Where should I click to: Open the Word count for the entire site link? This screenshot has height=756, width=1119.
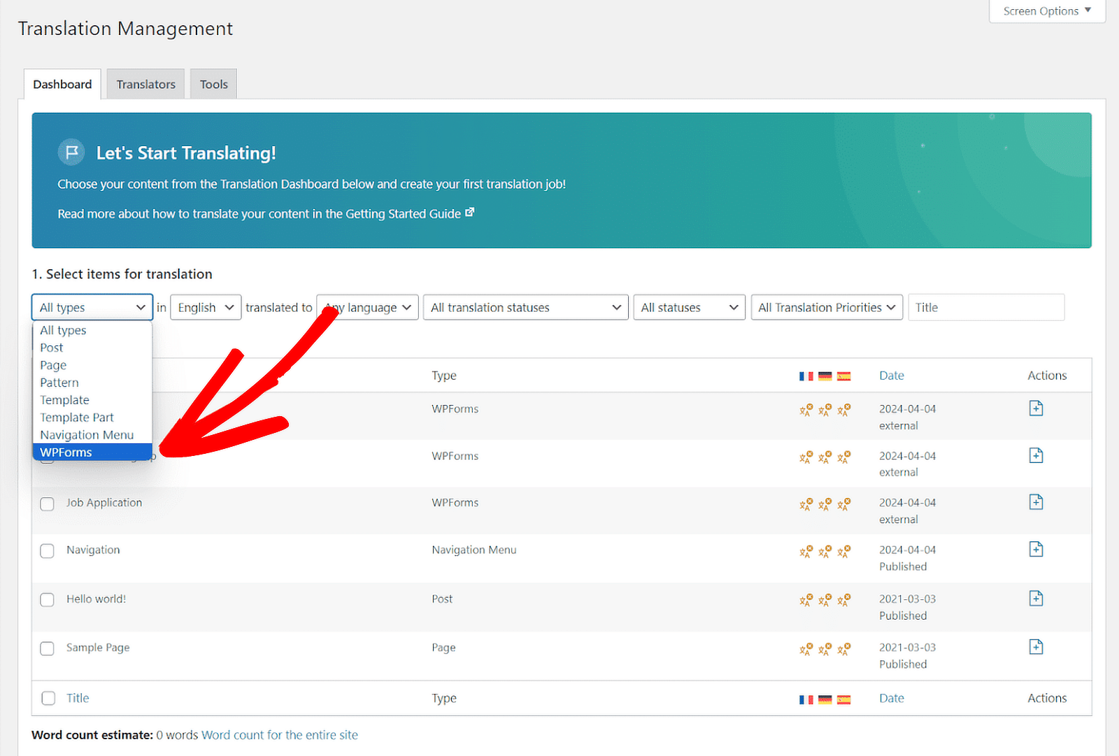[279, 735]
